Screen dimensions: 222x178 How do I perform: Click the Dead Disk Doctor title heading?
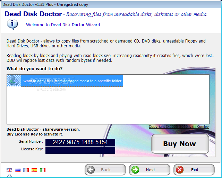coord(33,14)
